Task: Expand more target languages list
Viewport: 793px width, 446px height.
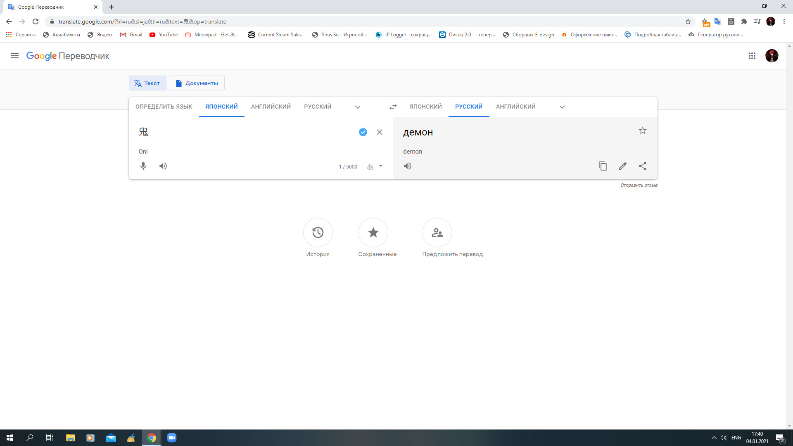Action: click(x=562, y=107)
